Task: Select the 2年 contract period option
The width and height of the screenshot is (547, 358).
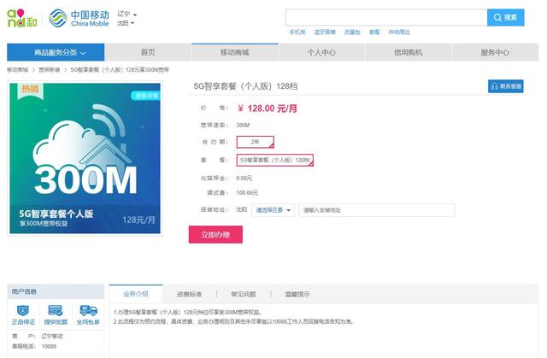Action: [x=256, y=142]
